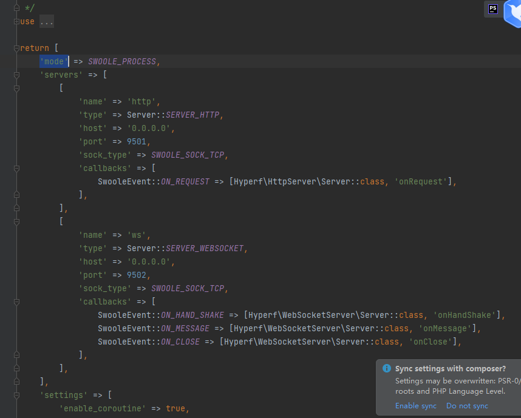This screenshot has height=418, width=521.
Task: Collapse the 'servers' array fold marker
Action: pos(17,75)
